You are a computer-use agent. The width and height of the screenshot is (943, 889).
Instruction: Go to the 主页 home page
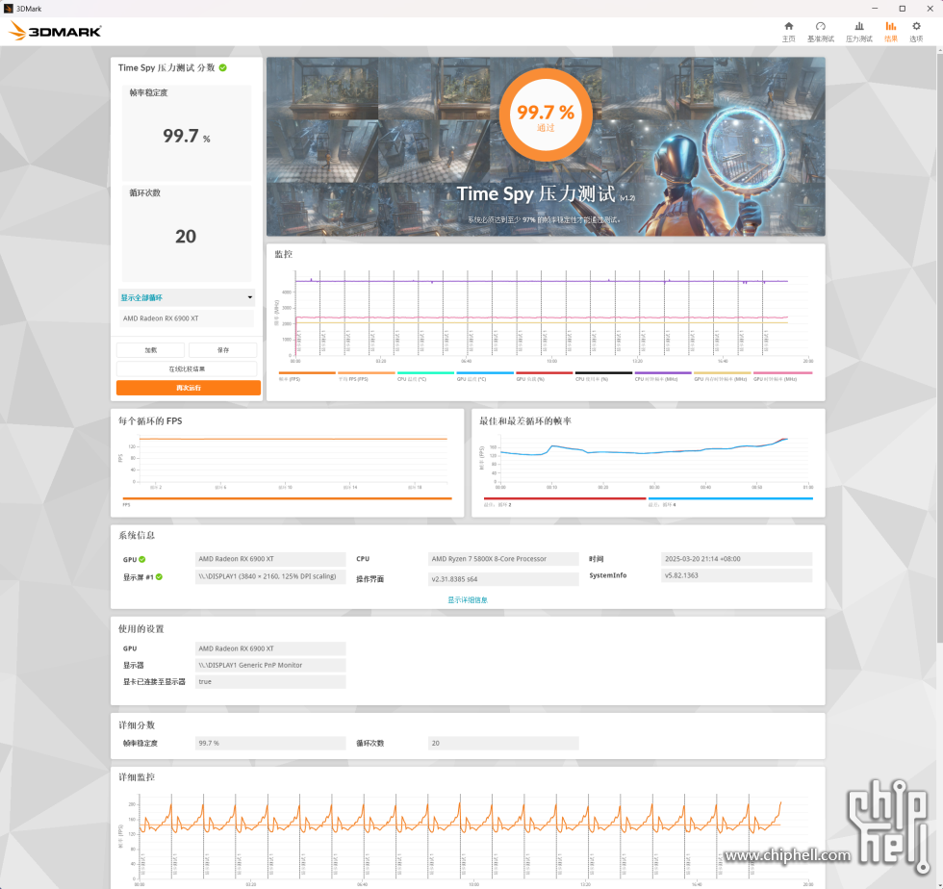(x=788, y=32)
